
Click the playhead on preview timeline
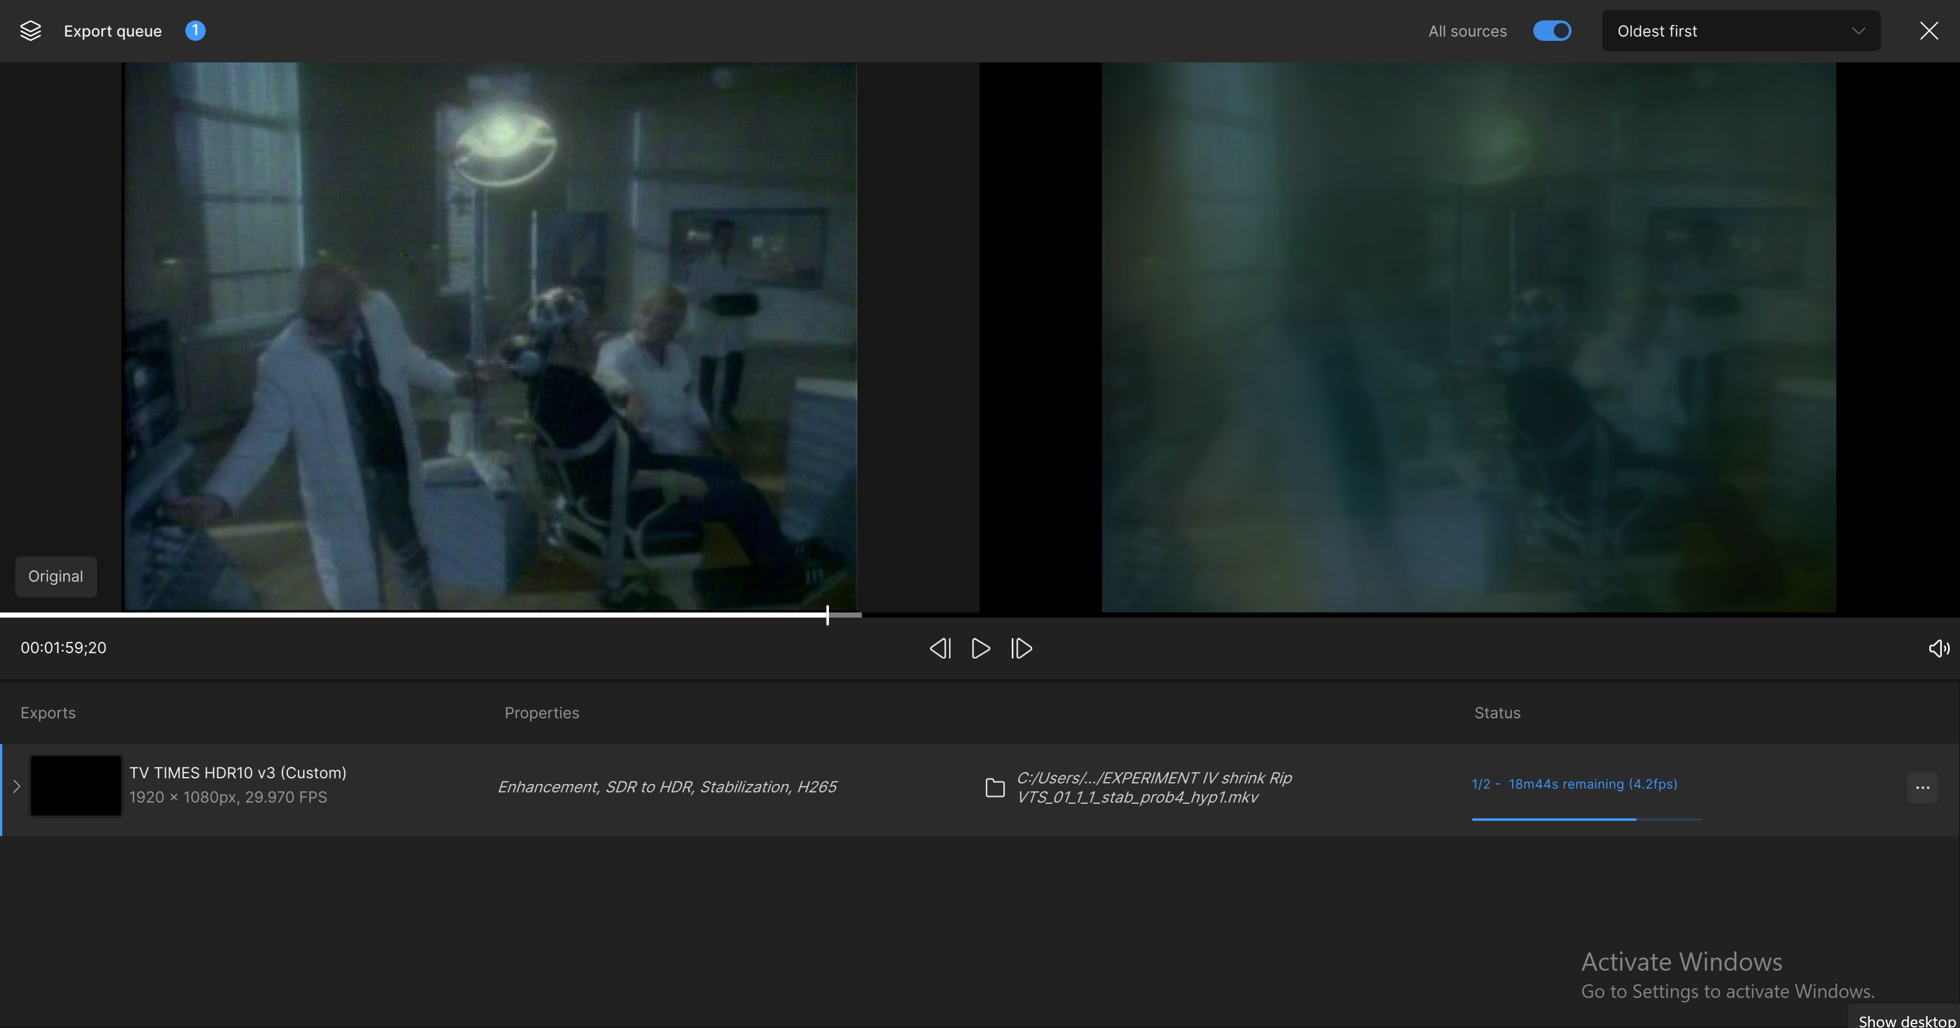click(827, 615)
